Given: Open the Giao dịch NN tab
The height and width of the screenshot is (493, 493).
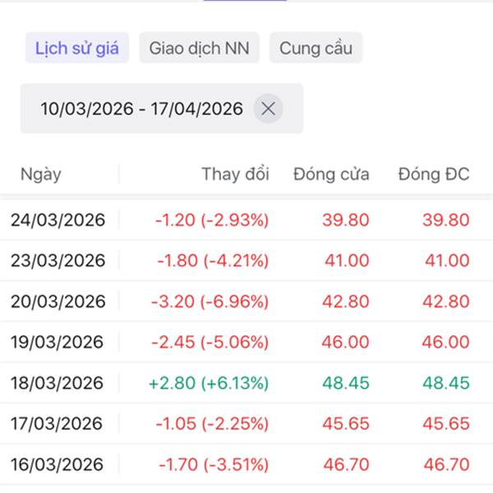Looking at the screenshot, I should tap(199, 48).
